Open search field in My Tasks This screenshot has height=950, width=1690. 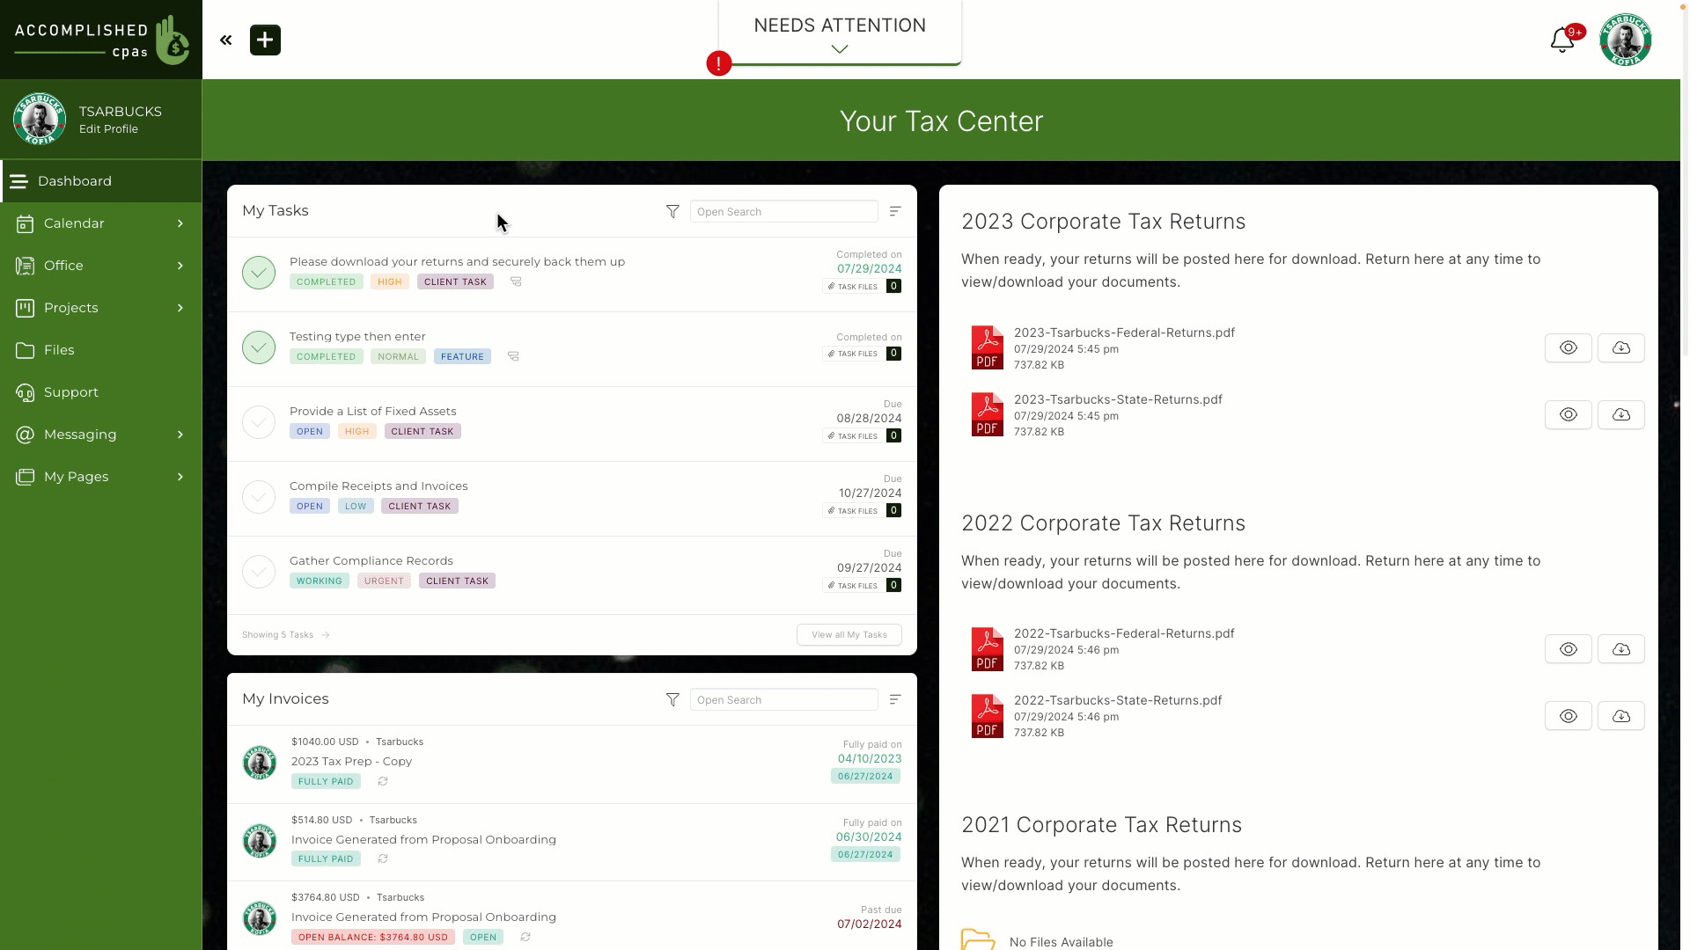[x=784, y=211]
